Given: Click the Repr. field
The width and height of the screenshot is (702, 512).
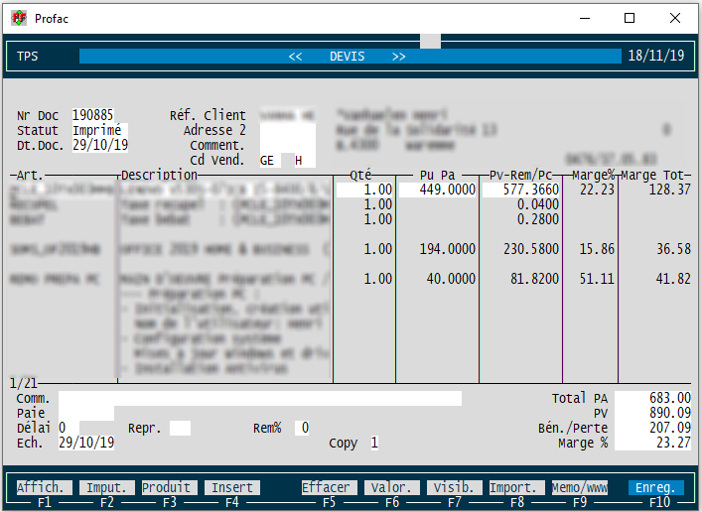Looking at the screenshot, I should 180,428.
